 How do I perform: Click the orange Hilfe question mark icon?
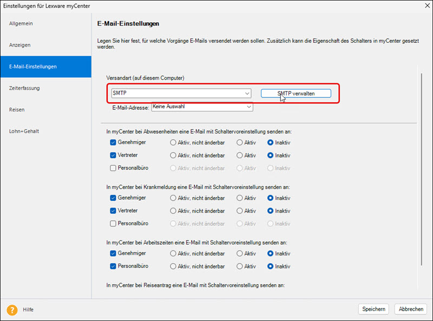click(12, 310)
